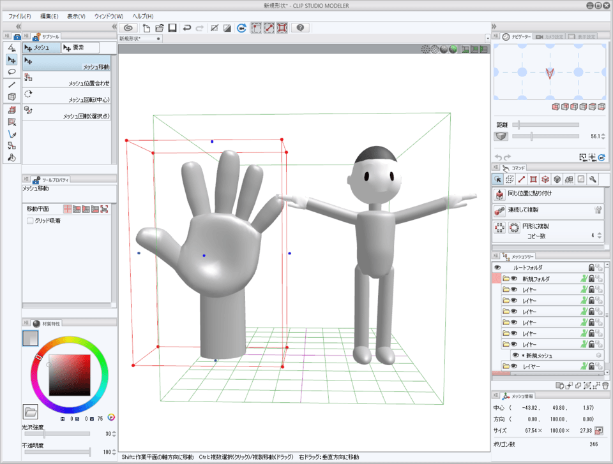Create new document with the New file icon
Image resolution: width=613 pixels, height=464 pixels.
(x=146, y=27)
